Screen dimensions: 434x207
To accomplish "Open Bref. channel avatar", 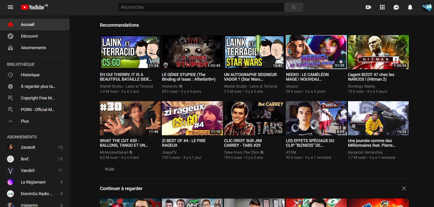I will [x=10, y=159].
